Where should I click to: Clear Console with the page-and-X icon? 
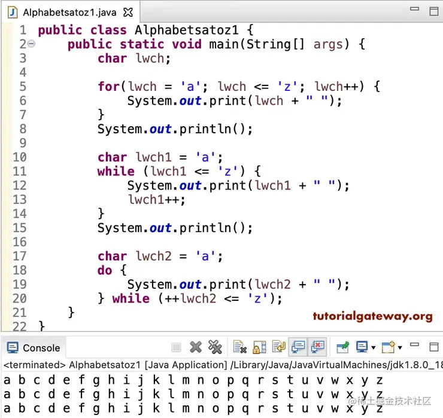[x=239, y=347]
